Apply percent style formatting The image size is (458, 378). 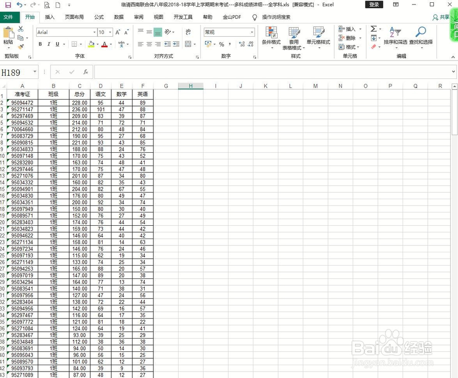click(222, 44)
